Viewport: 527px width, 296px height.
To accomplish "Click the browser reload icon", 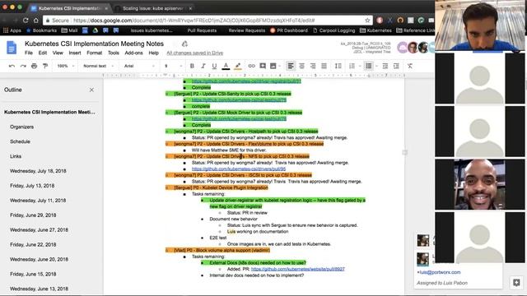I will pos(26,21).
